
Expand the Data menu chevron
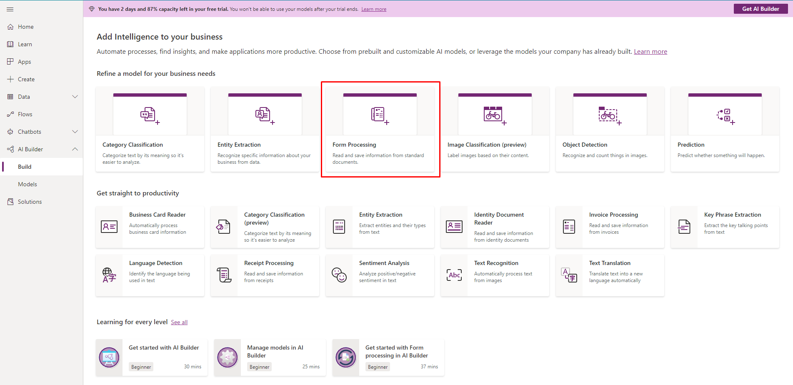click(x=75, y=97)
